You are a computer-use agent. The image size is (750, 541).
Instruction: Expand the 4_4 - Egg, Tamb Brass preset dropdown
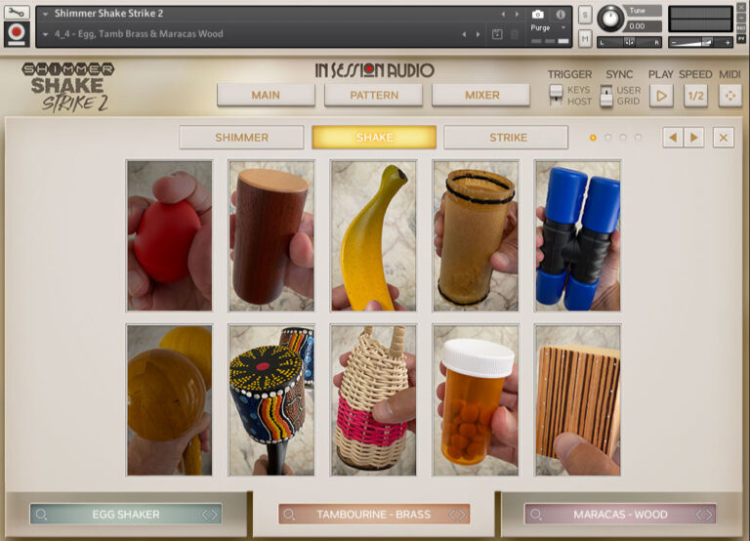click(x=46, y=34)
